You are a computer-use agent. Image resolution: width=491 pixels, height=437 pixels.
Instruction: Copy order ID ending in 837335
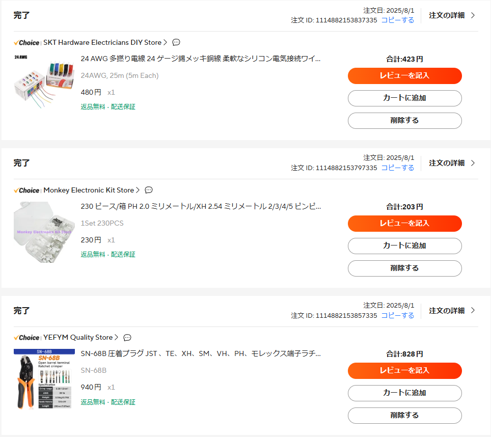click(397, 20)
